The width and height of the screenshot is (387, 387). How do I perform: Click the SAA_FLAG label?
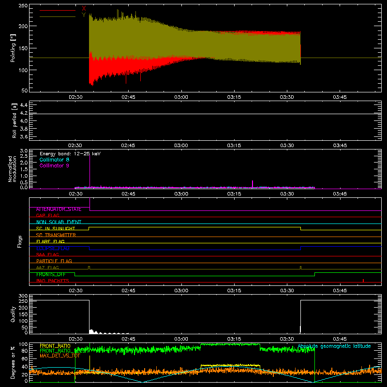pyautogui.click(x=47, y=254)
